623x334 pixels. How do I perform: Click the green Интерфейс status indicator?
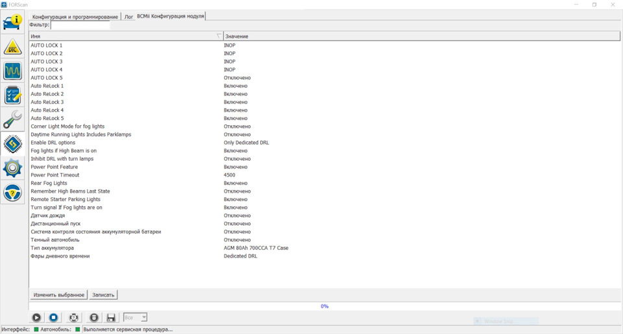36,329
